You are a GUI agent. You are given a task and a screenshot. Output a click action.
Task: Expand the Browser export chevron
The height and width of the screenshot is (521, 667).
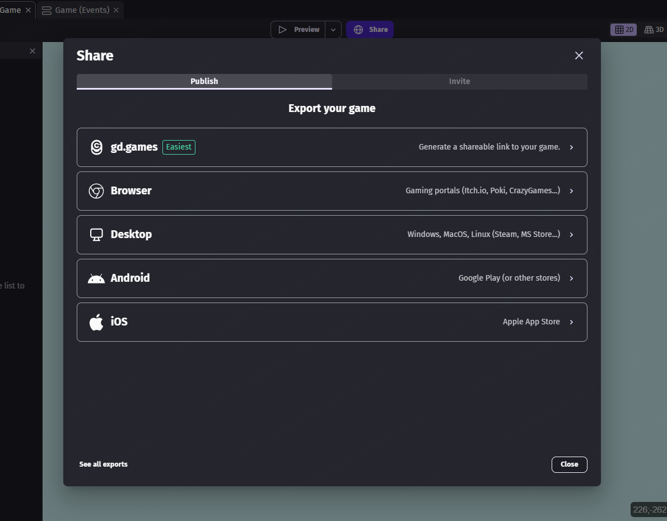coord(571,191)
